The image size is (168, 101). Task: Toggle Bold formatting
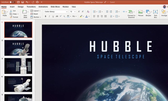point(46,16)
